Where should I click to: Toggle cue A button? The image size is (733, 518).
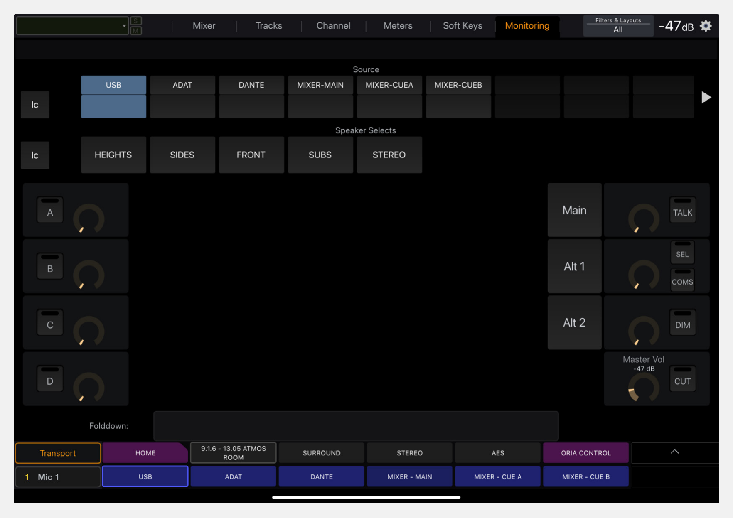click(50, 210)
